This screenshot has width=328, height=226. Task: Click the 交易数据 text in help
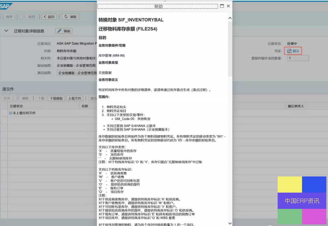[x=105, y=73]
